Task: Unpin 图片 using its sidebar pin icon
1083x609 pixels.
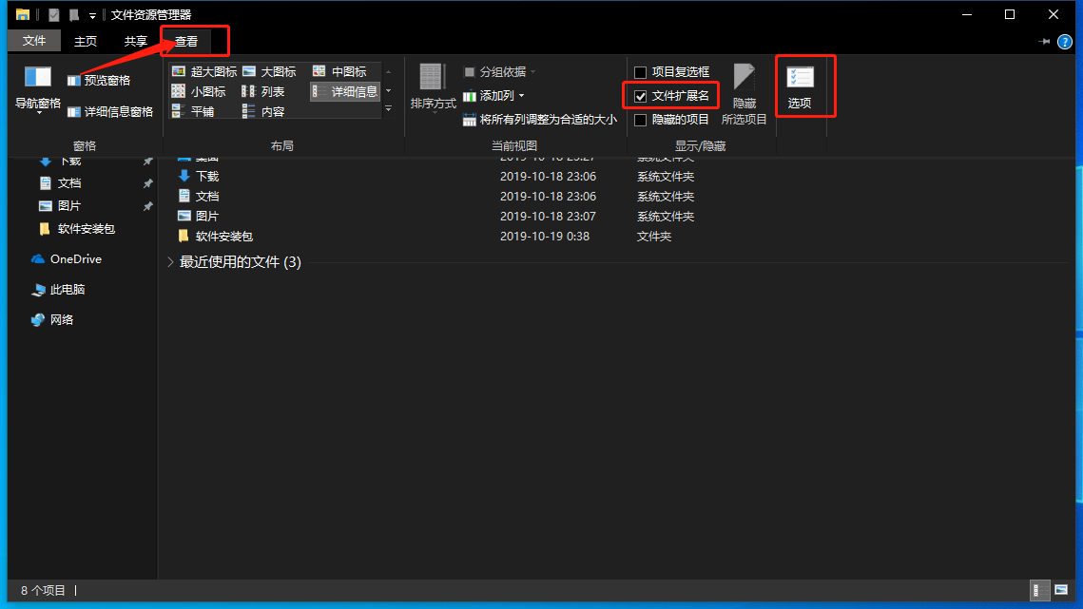Action: [x=147, y=206]
